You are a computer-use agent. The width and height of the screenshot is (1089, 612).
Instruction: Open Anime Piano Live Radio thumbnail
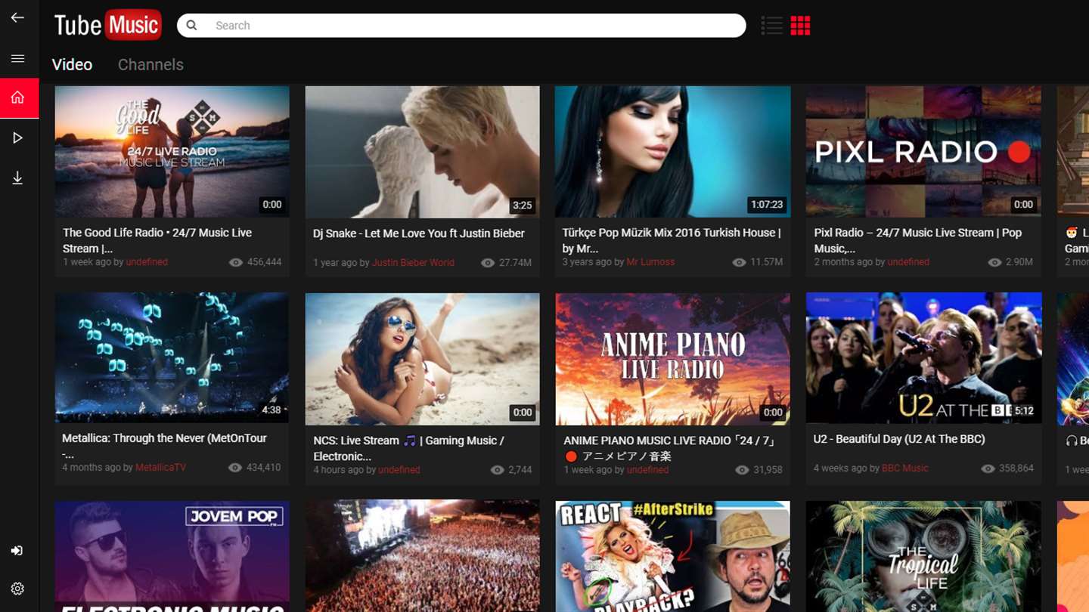(x=672, y=359)
